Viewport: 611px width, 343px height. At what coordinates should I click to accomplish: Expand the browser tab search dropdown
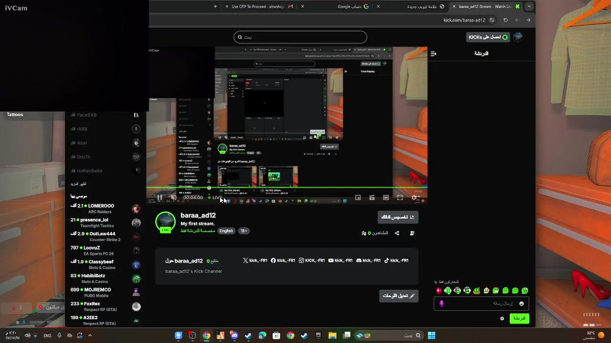point(529,7)
